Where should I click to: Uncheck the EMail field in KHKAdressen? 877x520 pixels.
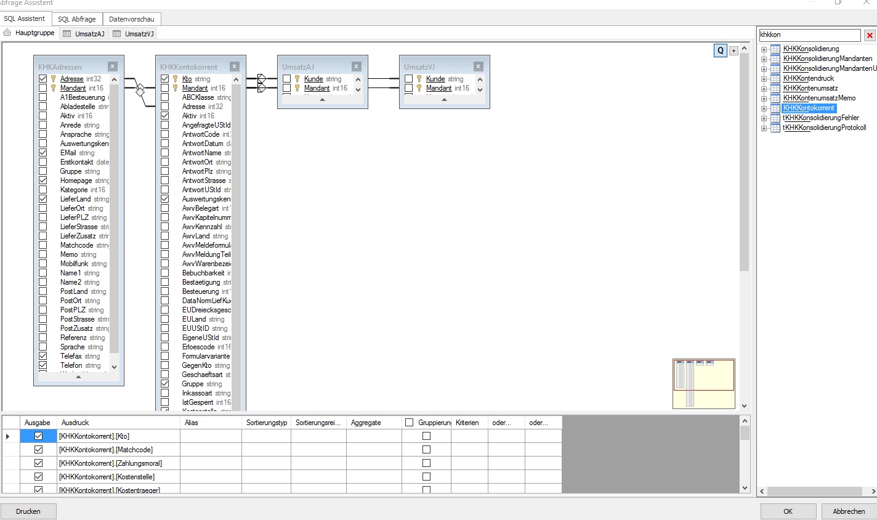click(x=42, y=153)
